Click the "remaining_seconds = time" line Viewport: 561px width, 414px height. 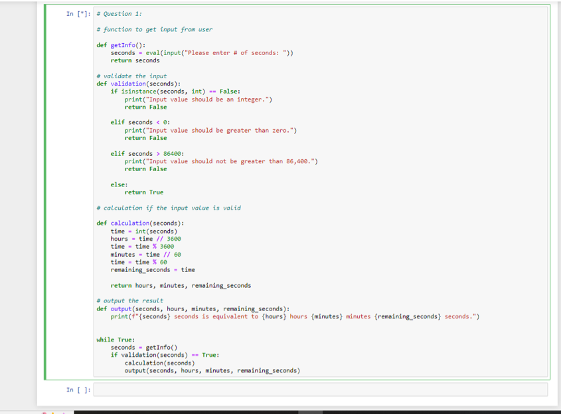[153, 270]
